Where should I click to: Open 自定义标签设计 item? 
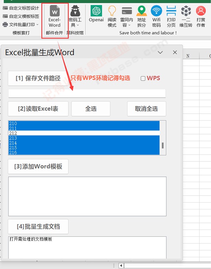[21, 8]
